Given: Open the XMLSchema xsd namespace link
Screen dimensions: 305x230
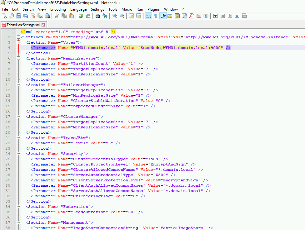Looking at the screenshot, I should point(113,37).
